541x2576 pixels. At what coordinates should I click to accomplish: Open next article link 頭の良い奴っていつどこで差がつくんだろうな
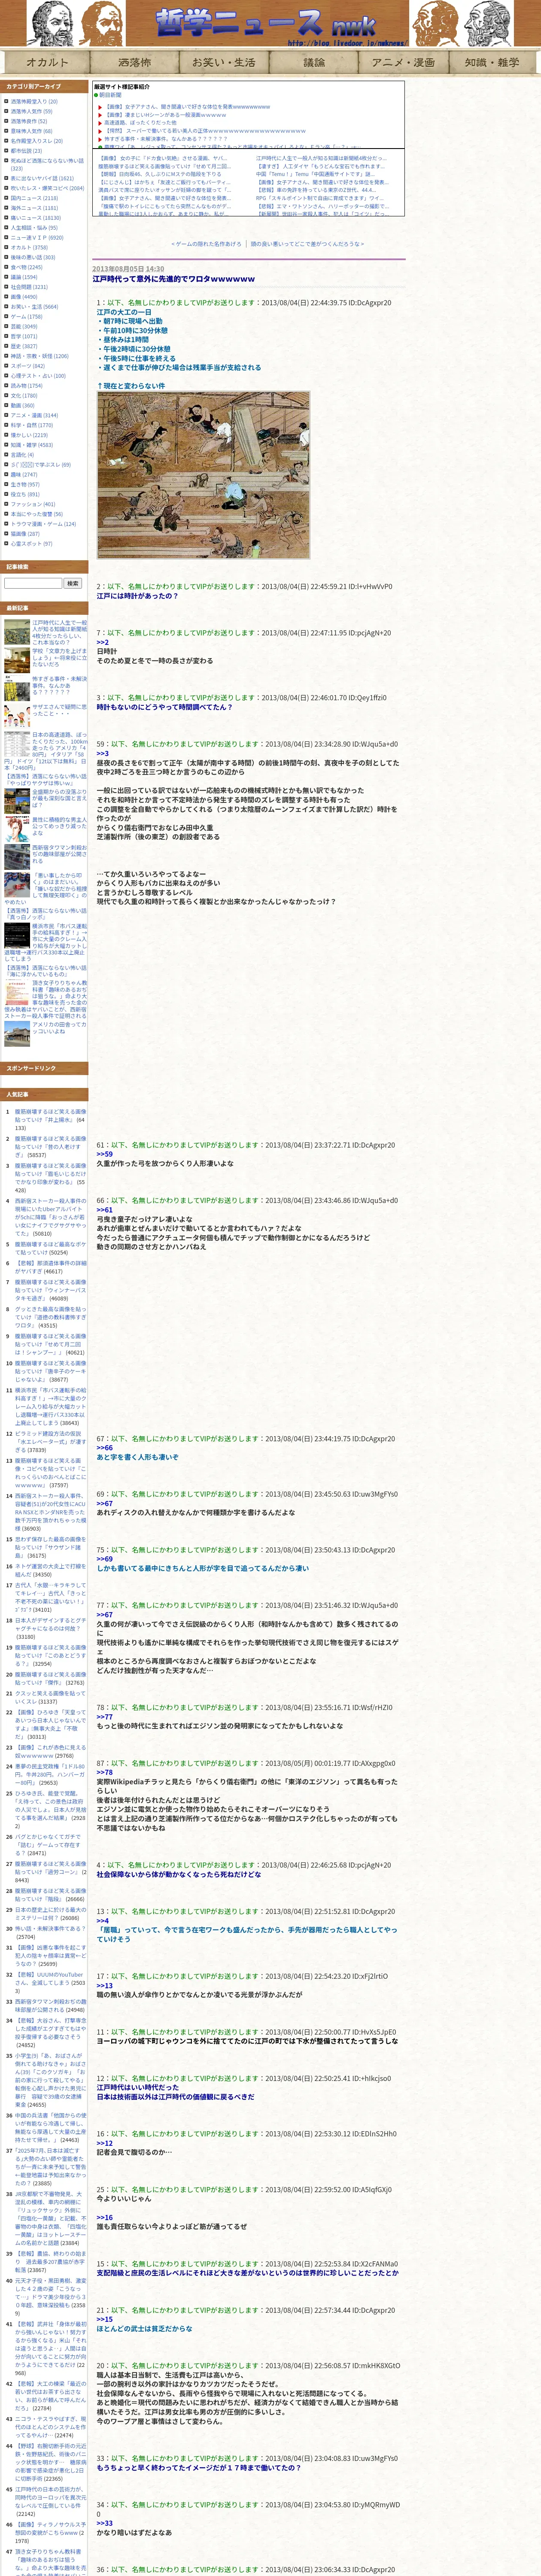(x=306, y=244)
